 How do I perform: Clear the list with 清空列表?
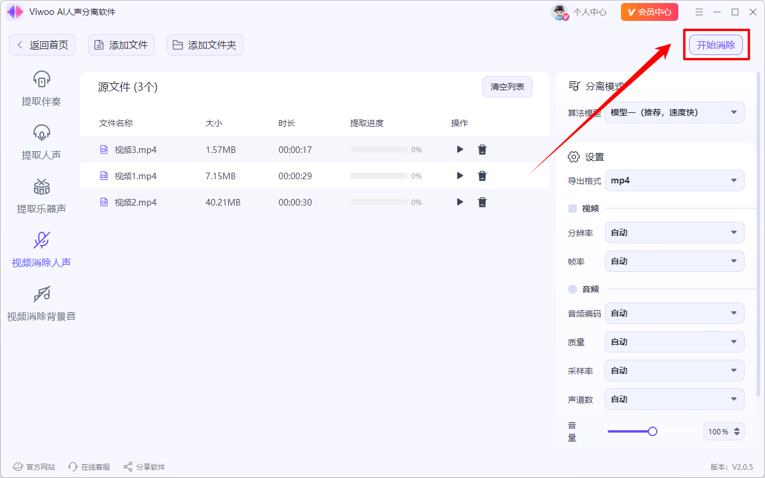point(507,87)
